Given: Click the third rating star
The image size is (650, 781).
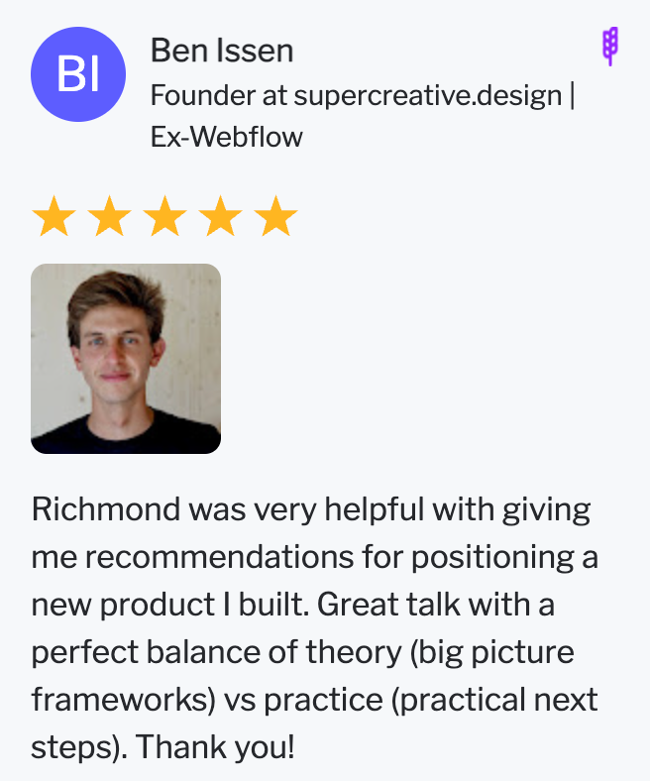Looking at the screenshot, I should [164, 216].
